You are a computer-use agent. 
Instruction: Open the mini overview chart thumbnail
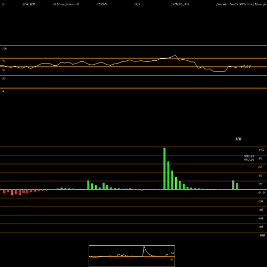click(x=132, y=256)
